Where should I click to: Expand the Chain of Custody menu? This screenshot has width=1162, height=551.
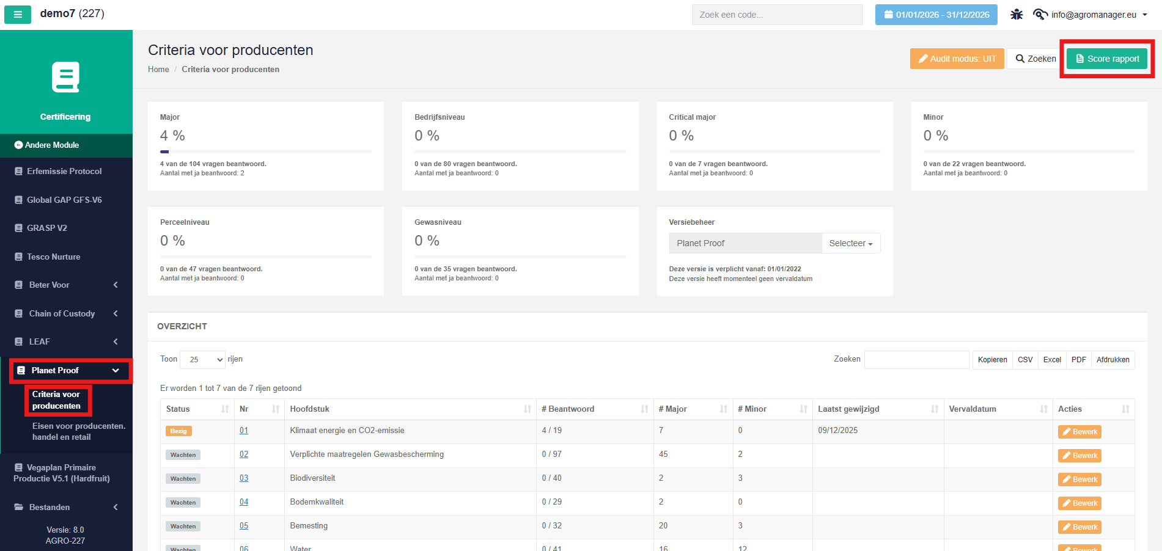pos(66,313)
